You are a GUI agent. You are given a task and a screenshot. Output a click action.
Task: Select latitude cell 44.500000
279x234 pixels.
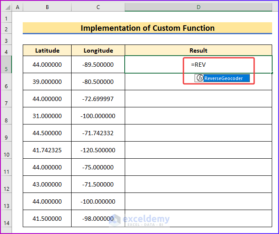[x=47, y=133]
